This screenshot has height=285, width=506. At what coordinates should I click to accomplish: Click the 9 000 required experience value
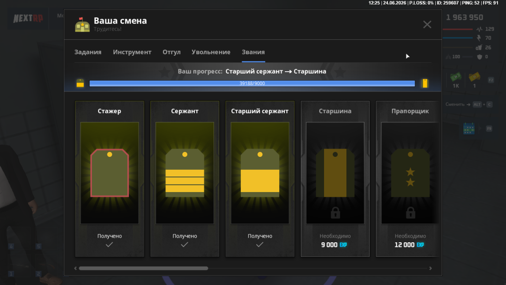[x=329, y=245]
